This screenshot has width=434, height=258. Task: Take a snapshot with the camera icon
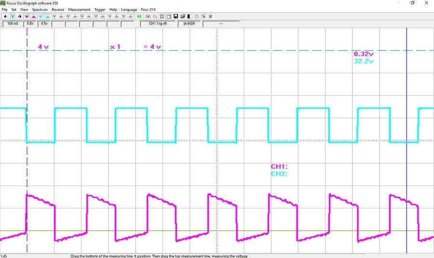203,16
